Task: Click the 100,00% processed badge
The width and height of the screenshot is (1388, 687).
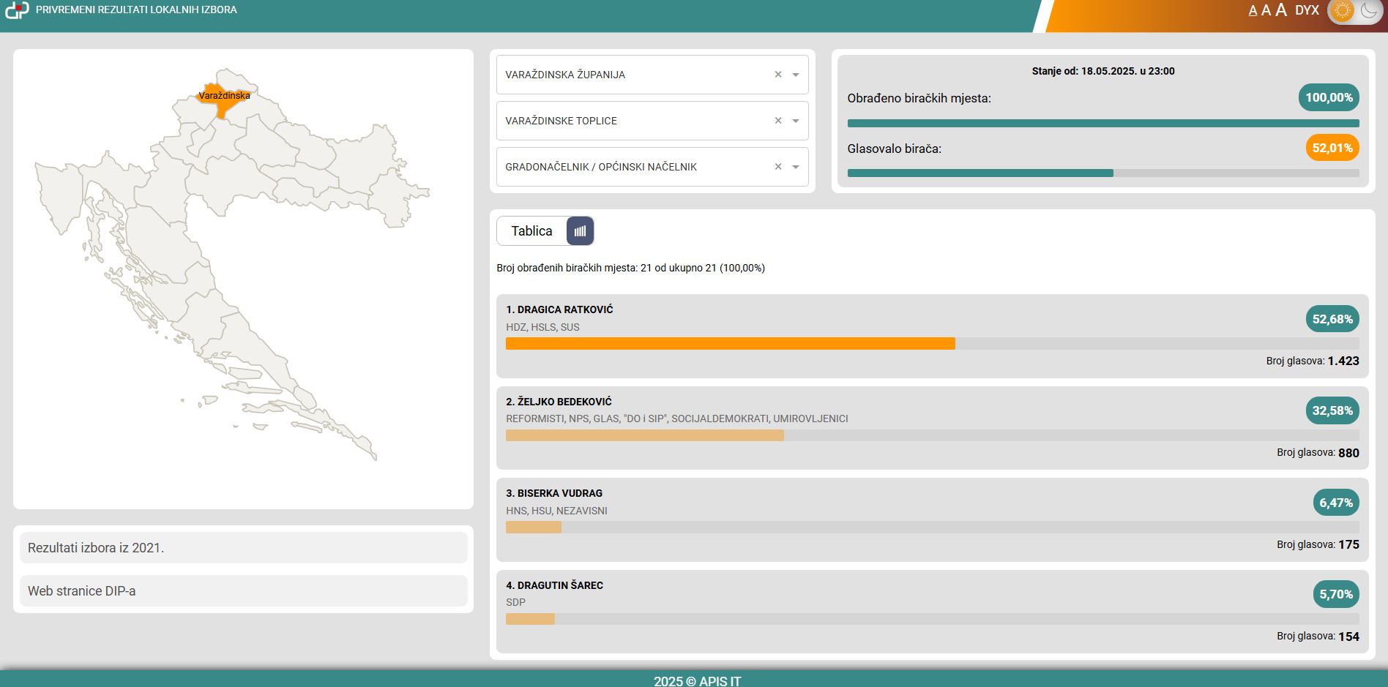Action: (x=1329, y=97)
